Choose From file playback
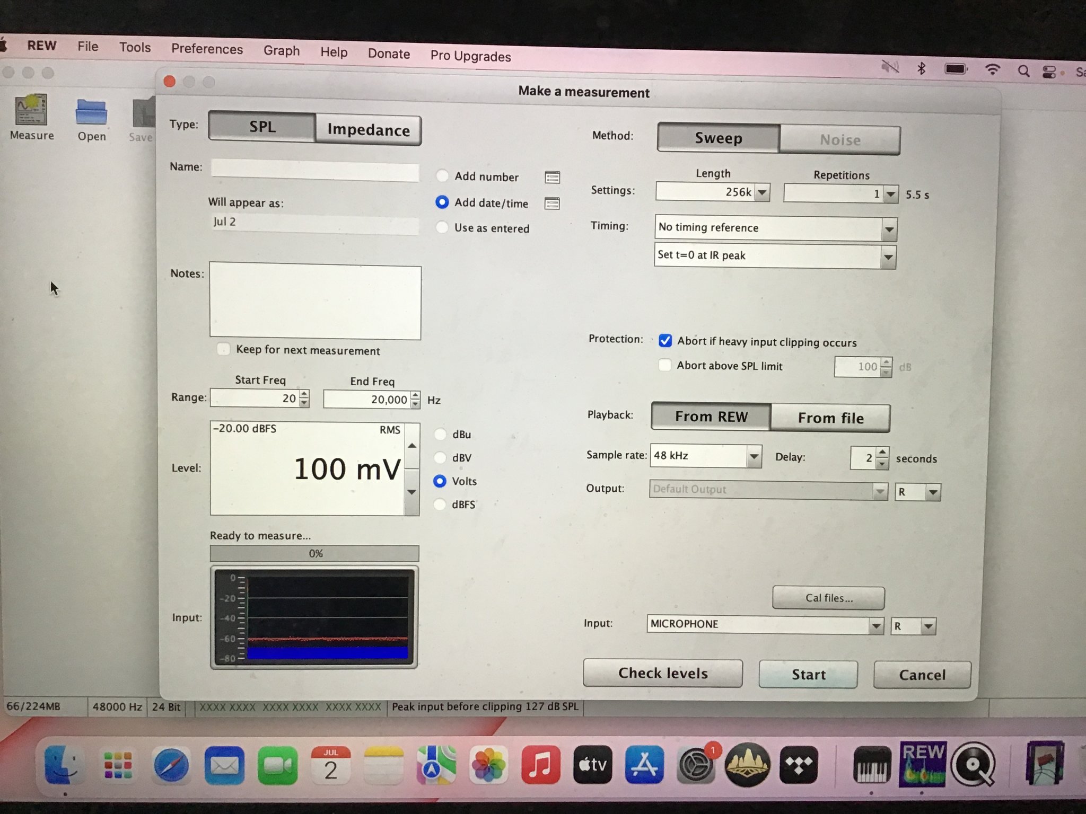This screenshot has height=814, width=1086. click(830, 418)
